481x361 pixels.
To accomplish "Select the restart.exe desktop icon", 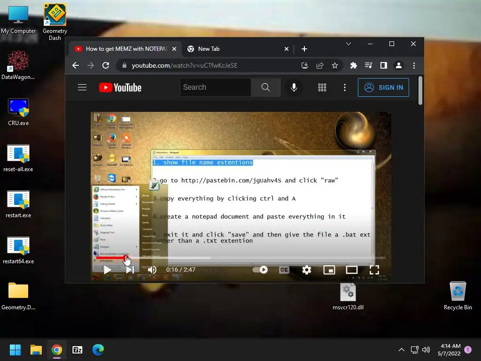I will pyautogui.click(x=18, y=204).
